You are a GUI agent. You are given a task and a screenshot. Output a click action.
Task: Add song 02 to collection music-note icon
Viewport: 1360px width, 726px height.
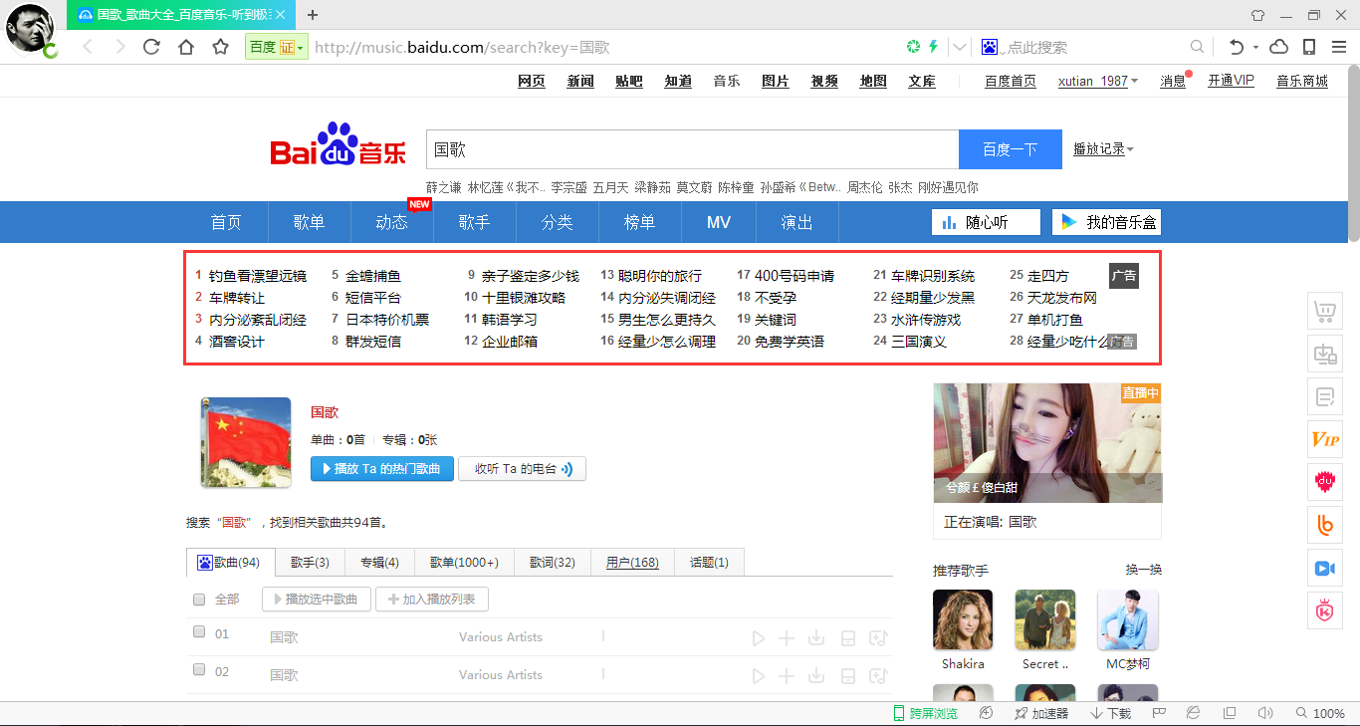click(x=877, y=676)
